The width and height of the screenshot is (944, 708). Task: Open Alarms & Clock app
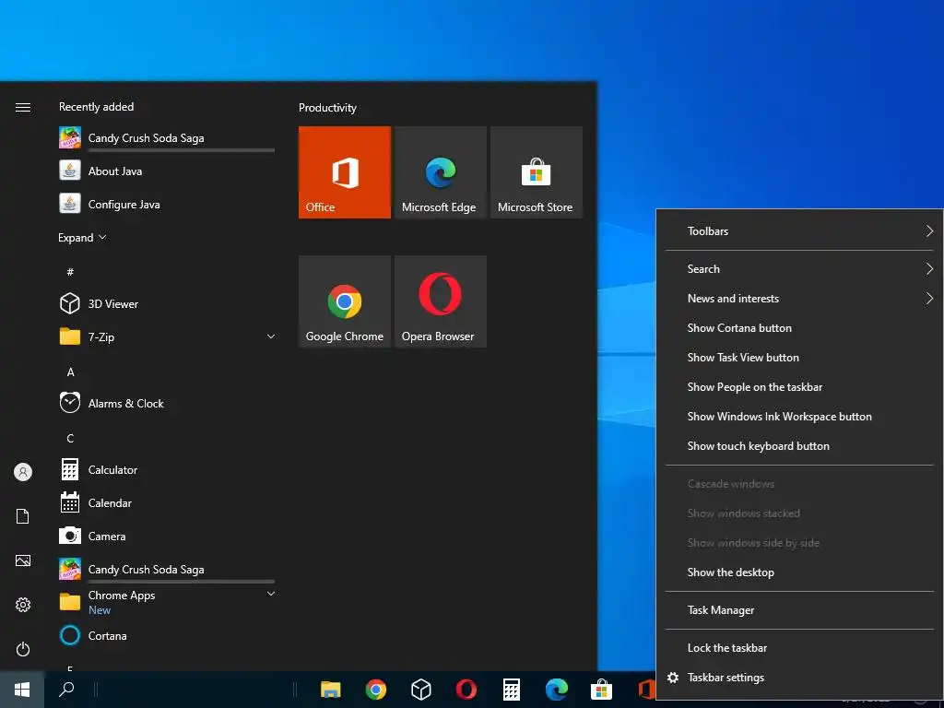click(x=167, y=404)
